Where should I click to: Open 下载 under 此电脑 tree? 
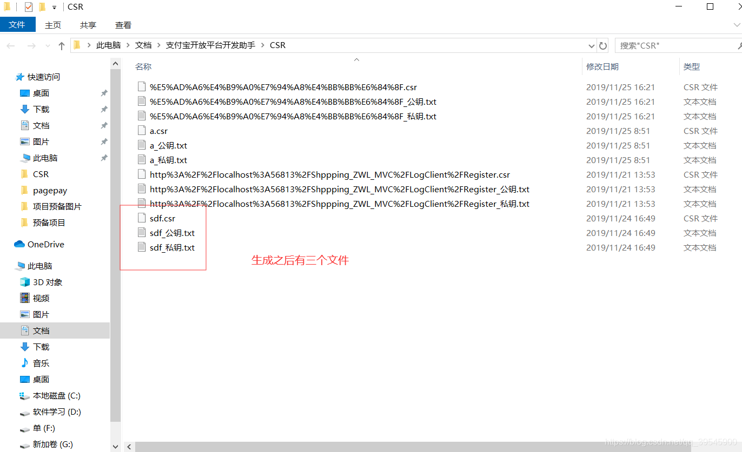[41, 347]
